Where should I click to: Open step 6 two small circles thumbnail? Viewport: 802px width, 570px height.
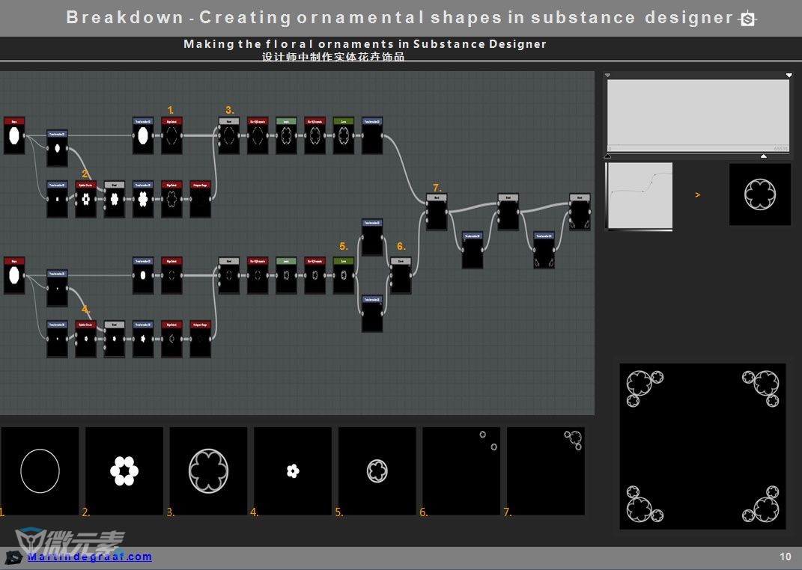coord(461,471)
